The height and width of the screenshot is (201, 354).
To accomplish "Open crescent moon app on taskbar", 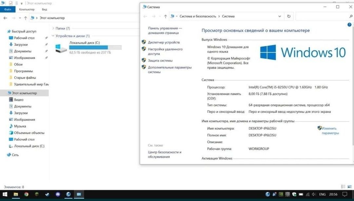I will pos(68,194).
